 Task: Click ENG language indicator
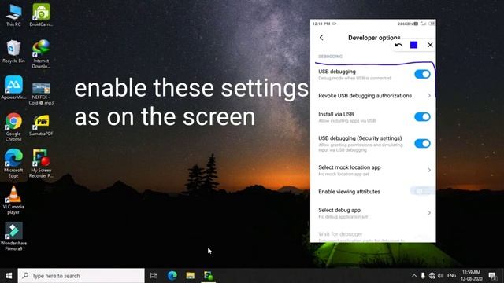451,276
